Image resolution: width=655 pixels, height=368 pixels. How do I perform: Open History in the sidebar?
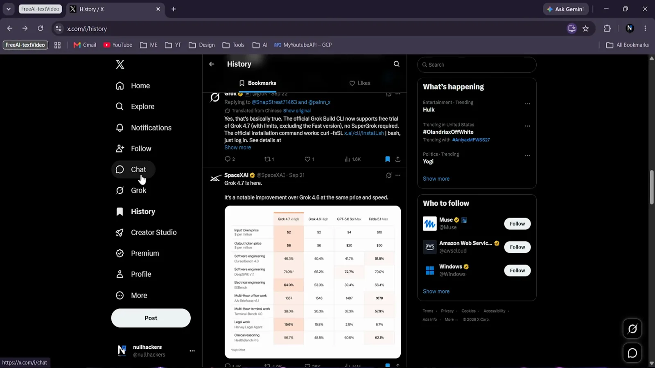[136, 211]
